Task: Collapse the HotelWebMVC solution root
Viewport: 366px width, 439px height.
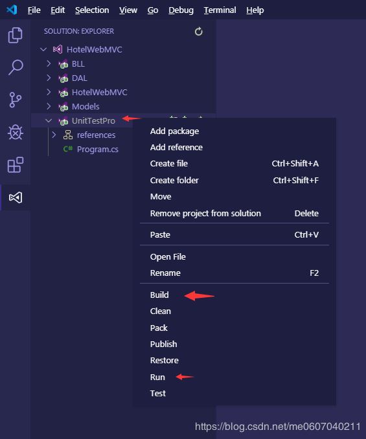Action: 43,50
